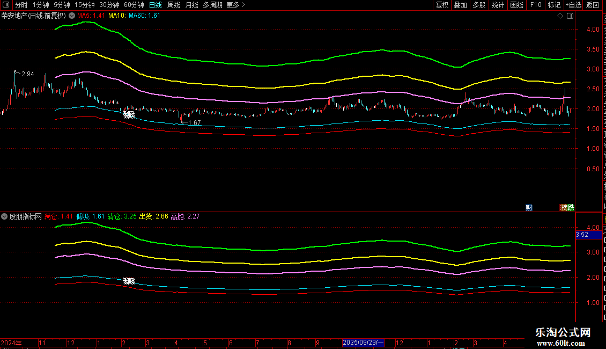
Task: Click the 低吸 signal label on main chart
Action: point(129,115)
